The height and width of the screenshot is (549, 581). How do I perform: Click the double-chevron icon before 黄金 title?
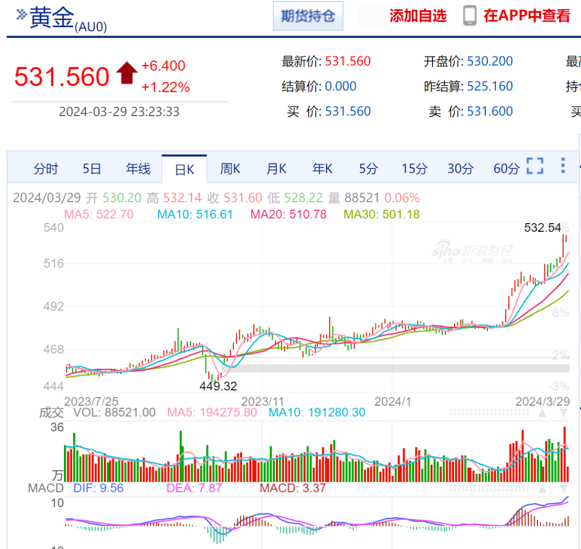click(x=22, y=15)
